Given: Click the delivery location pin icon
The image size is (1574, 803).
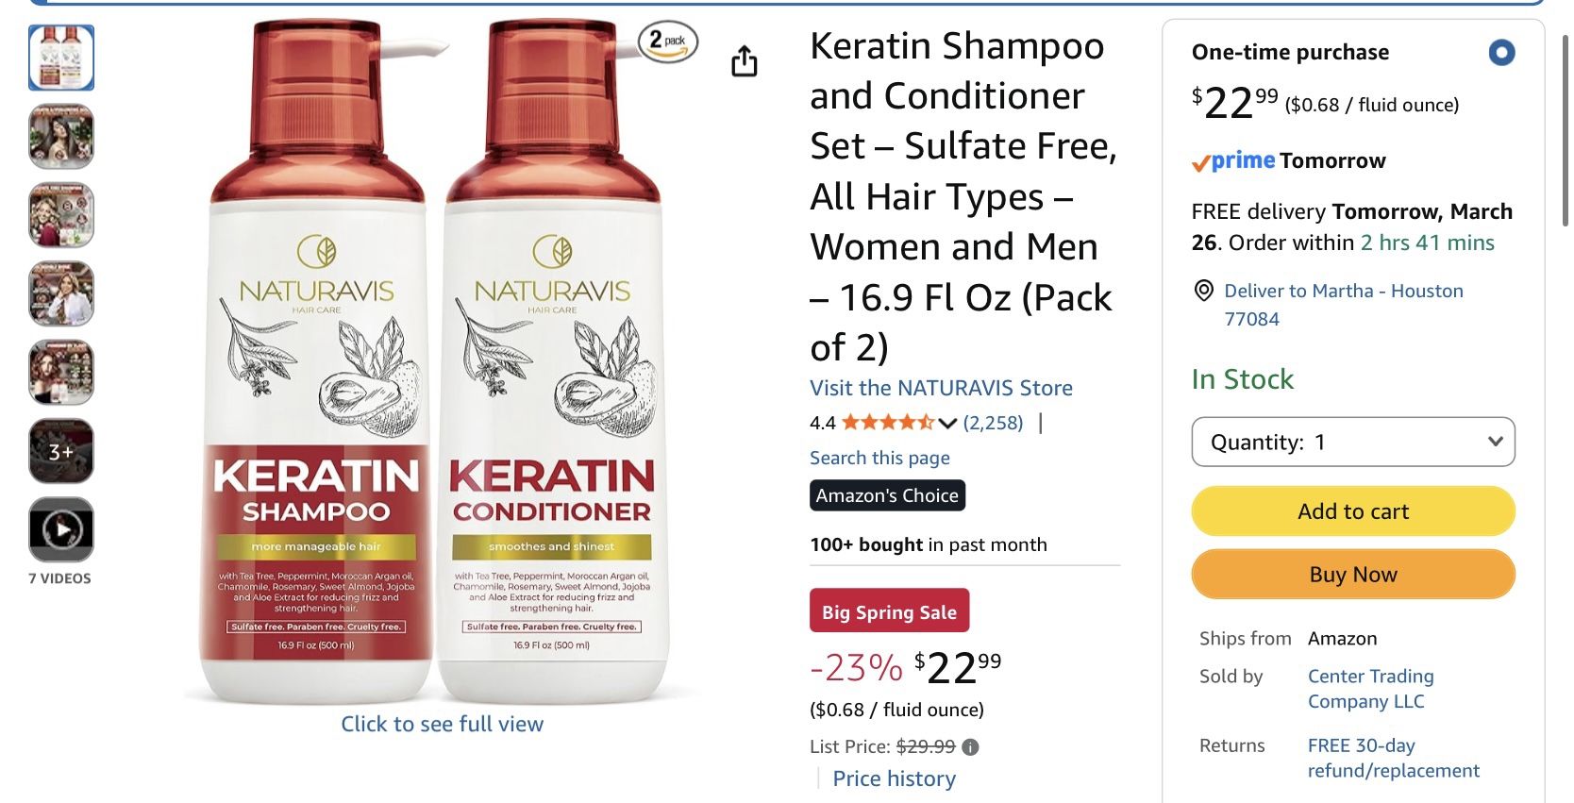Looking at the screenshot, I should click(x=1204, y=291).
